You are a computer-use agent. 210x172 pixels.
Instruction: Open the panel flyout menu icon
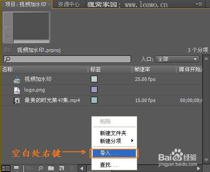[199, 4]
